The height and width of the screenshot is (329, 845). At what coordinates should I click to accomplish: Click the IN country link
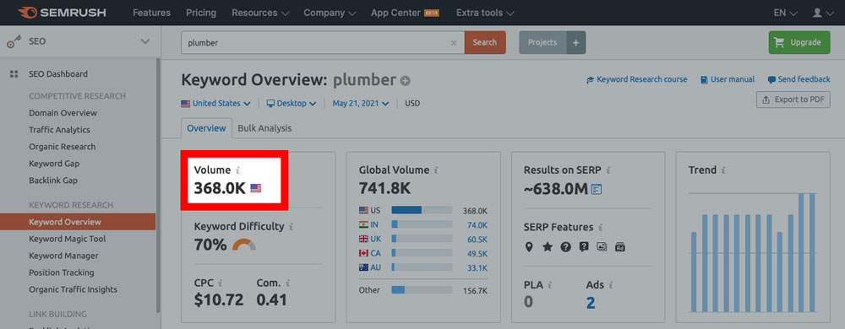[x=374, y=224]
